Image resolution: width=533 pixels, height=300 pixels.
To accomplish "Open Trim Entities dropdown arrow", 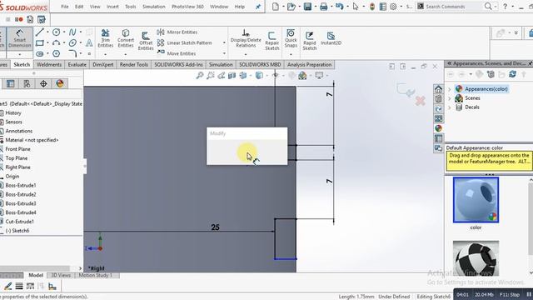I will click(106, 54).
